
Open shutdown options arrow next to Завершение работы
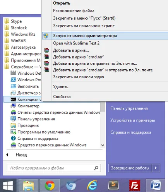tap(156, 168)
